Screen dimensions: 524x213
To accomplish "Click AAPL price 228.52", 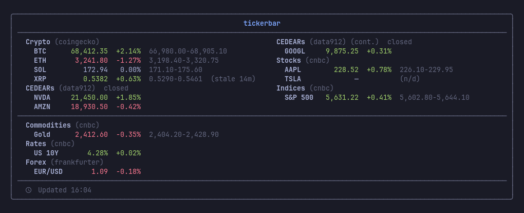I will 346,70.
